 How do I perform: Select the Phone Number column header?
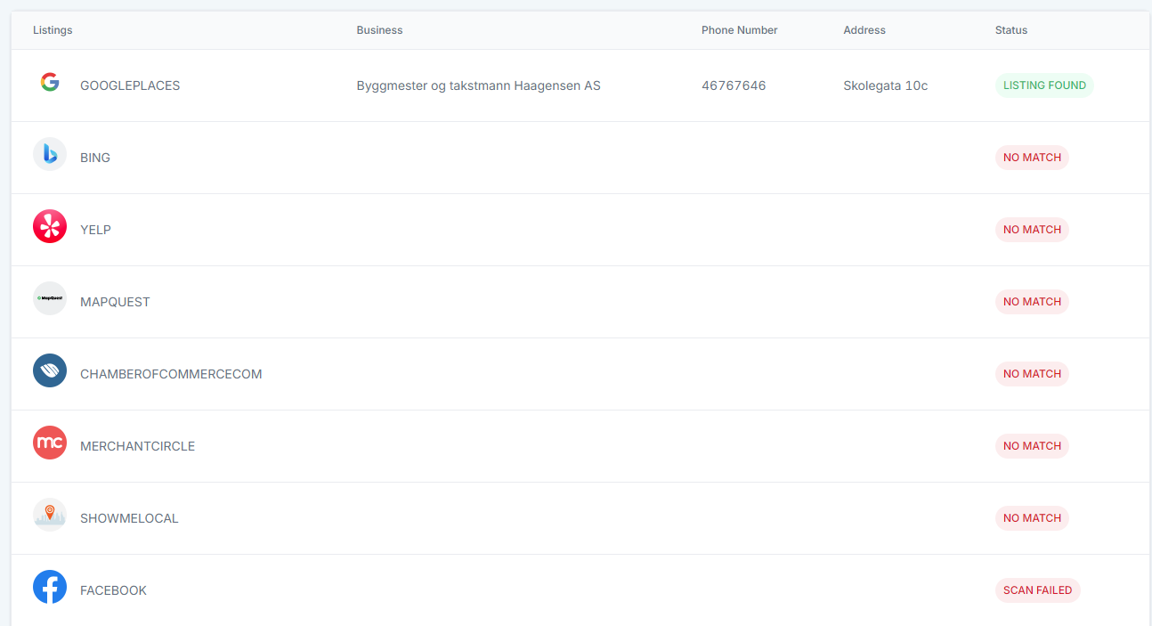point(739,30)
